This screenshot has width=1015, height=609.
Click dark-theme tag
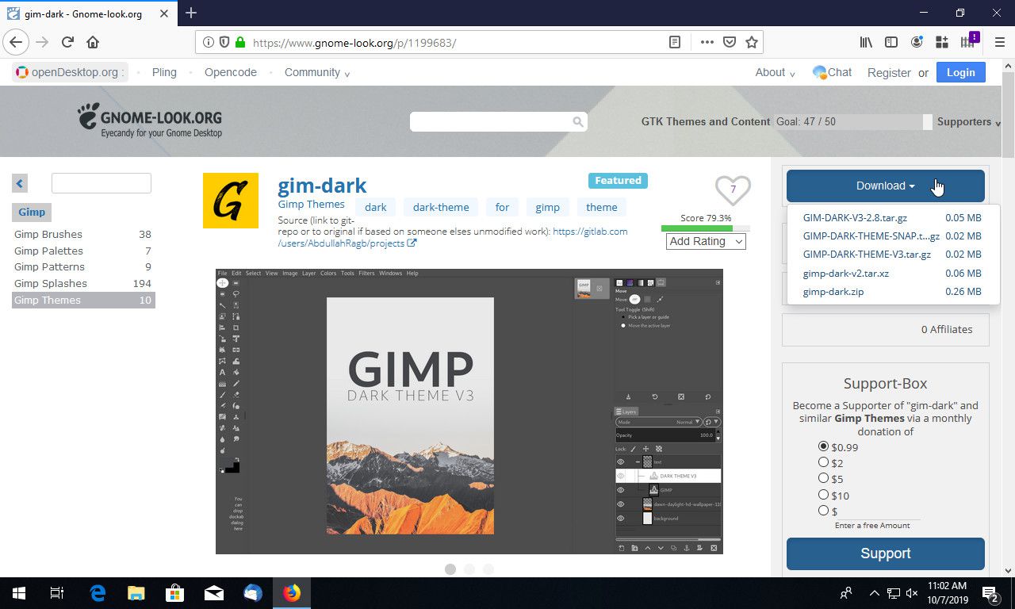(441, 207)
